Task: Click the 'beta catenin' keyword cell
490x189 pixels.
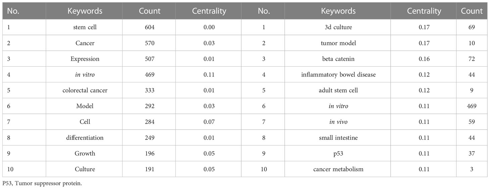Action: pyautogui.click(x=338, y=59)
